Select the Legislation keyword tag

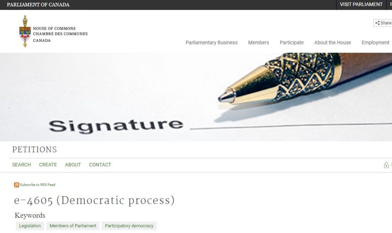(x=30, y=226)
